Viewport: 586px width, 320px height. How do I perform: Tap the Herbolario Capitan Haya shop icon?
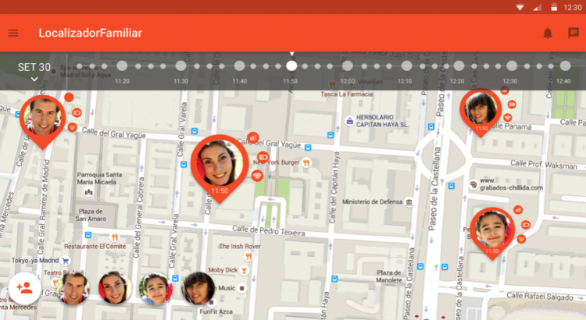click(x=349, y=121)
